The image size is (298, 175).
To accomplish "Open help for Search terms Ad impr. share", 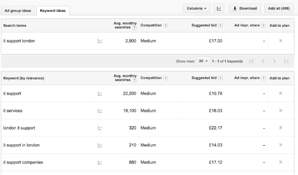I will 263,25.
